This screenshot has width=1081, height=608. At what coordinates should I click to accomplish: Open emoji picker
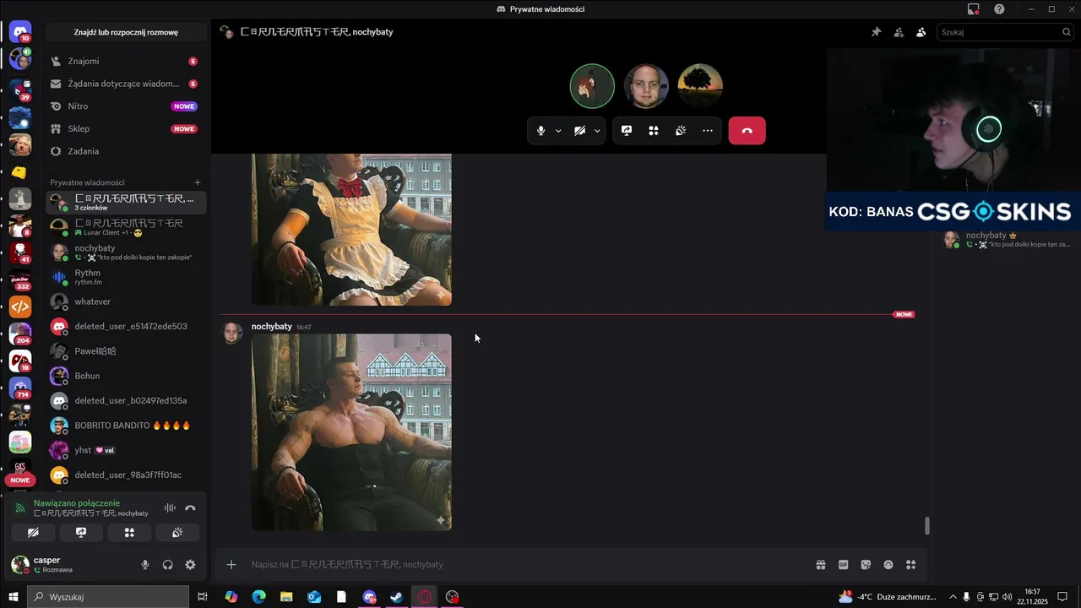coord(888,565)
